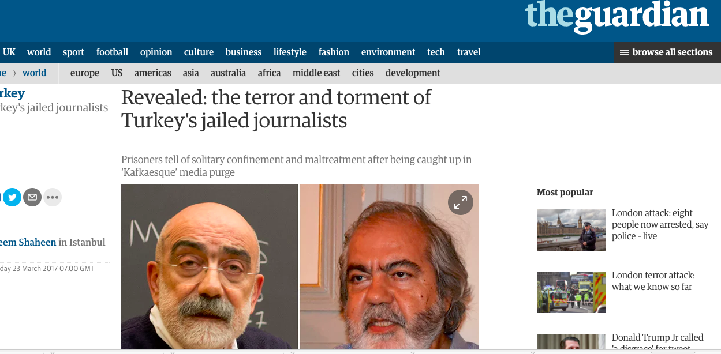The height and width of the screenshot is (354, 721).
Task: Open the football section
Action: click(112, 52)
